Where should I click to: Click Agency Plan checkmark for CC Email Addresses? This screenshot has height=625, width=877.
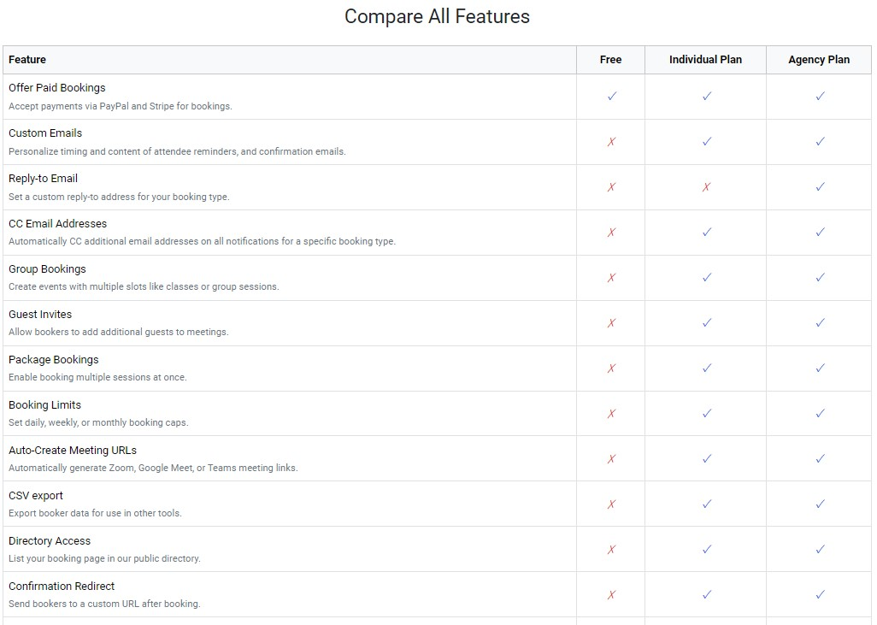tap(820, 233)
